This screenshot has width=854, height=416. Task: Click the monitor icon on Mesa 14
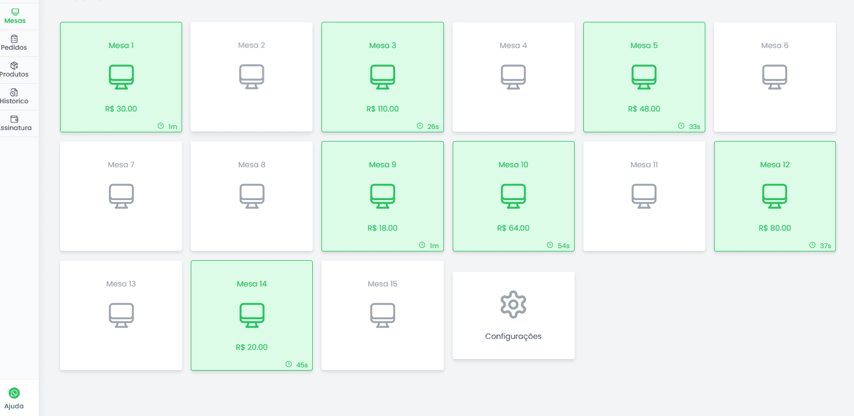(251, 315)
